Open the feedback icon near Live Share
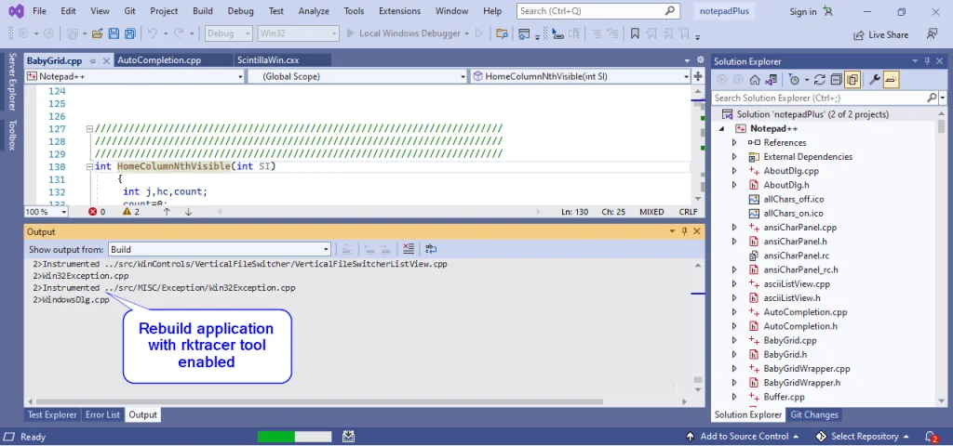Image resolution: width=953 pixels, height=446 pixels. coord(932,34)
